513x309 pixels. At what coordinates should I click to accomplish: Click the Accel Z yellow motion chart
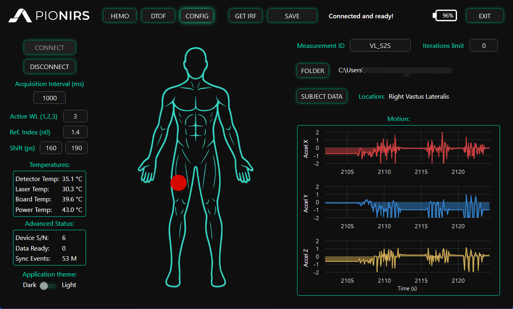point(407,257)
